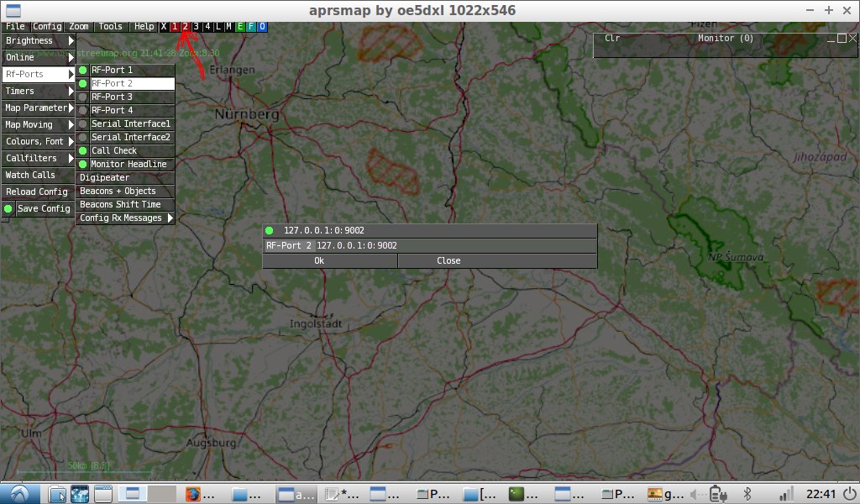Viewport: 860px width, 504px height.
Task: Click the green E toolbar button
Action: pos(240,26)
